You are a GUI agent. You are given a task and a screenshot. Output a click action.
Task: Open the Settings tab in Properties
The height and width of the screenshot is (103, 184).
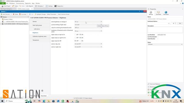click(x=151, y=13)
